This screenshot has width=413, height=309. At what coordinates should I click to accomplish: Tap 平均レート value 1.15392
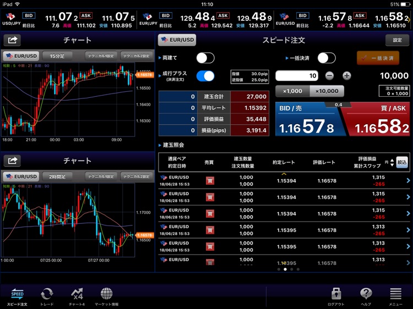click(249, 108)
